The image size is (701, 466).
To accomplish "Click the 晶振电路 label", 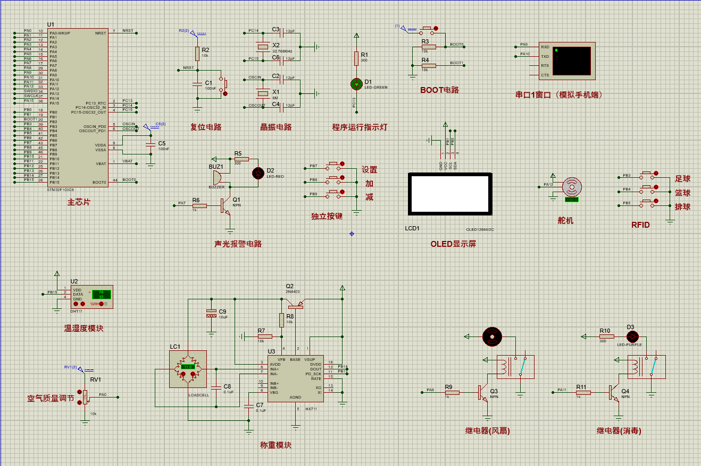I will click(x=276, y=127).
